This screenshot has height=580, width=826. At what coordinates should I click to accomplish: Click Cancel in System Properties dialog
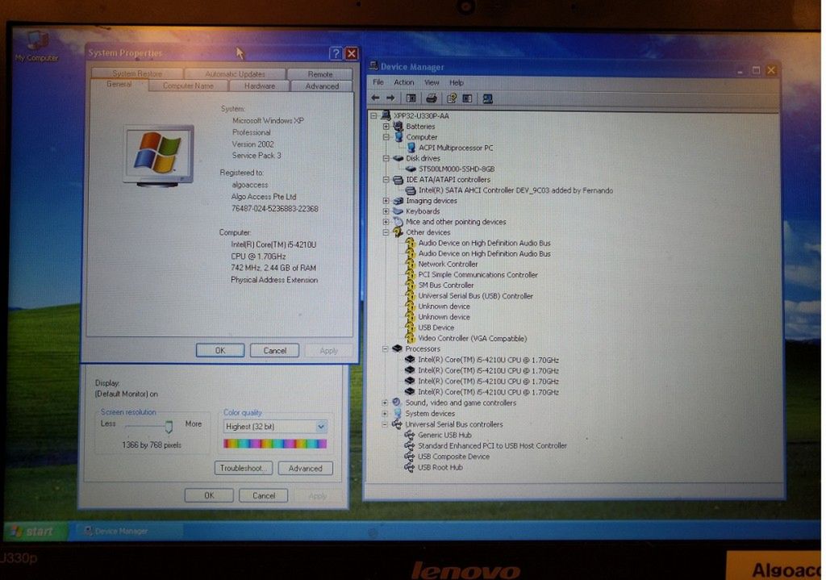274,350
